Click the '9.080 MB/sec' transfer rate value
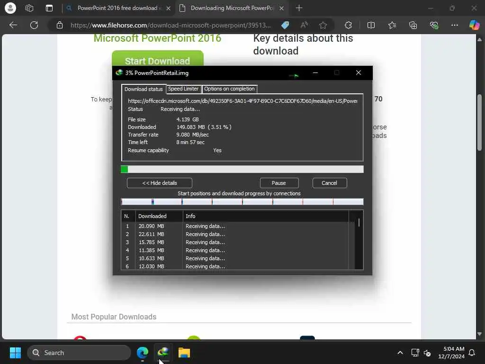485x364 pixels. click(x=192, y=135)
